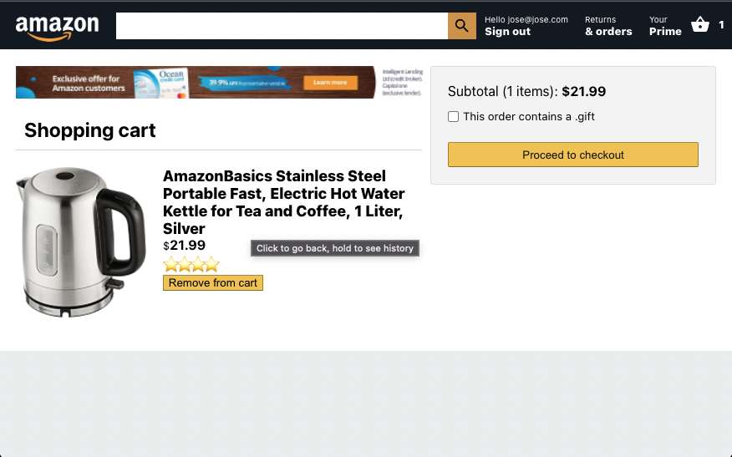The height and width of the screenshot is (457, 732).
Task: Open AmazonBasics Stainless Steel kettle title
Action: click(284, 202)
